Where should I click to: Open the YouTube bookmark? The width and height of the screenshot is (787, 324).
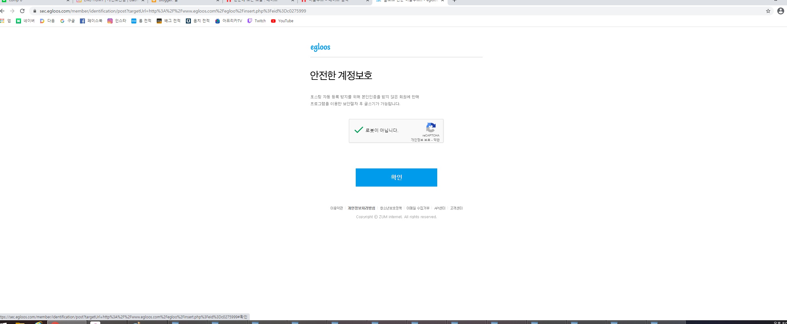[x=282, y=21]
